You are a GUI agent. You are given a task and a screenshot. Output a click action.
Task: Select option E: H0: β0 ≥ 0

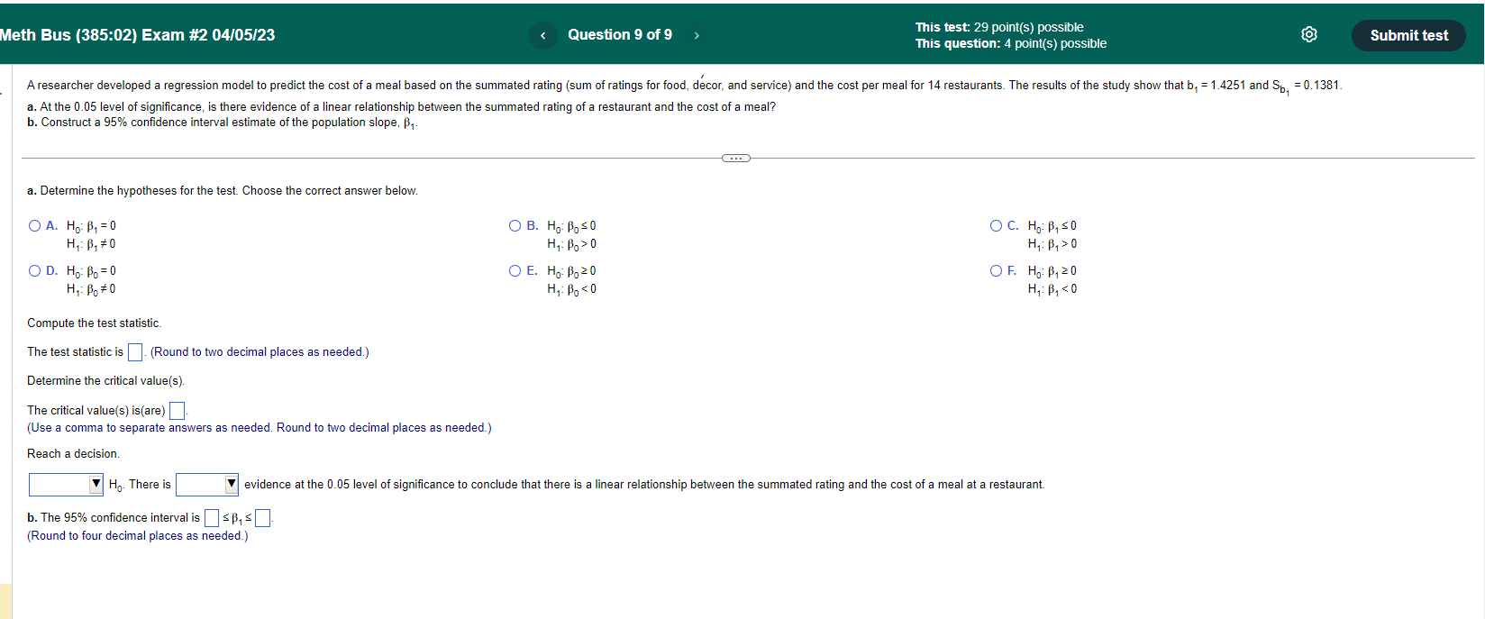tap(515, 271)
